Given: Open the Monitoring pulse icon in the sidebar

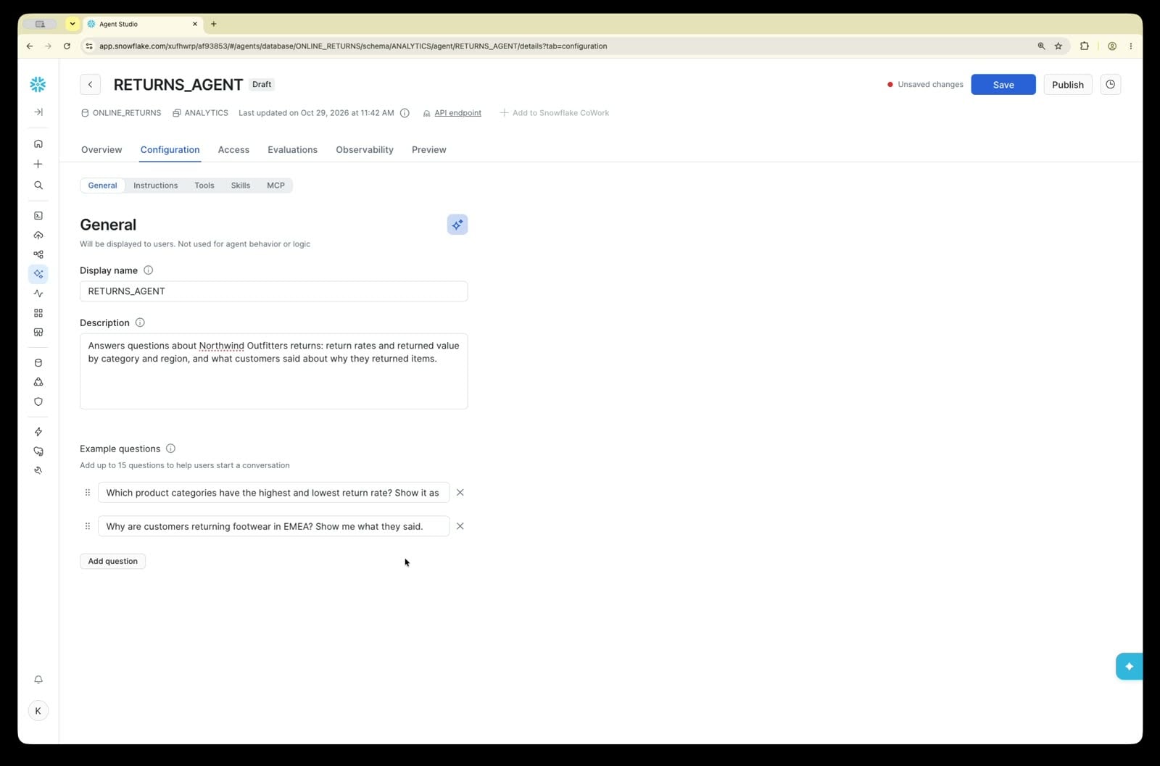Looking at the screenshot, I should pyautogui.click(x=38, y=294).
